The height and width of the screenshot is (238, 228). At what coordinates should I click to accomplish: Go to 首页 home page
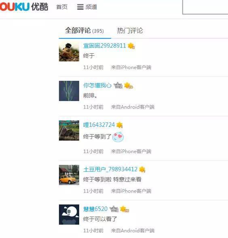tap(62, 7)
